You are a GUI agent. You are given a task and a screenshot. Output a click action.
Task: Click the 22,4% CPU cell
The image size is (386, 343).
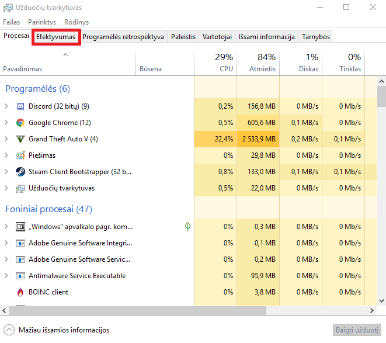pos(215,139)
